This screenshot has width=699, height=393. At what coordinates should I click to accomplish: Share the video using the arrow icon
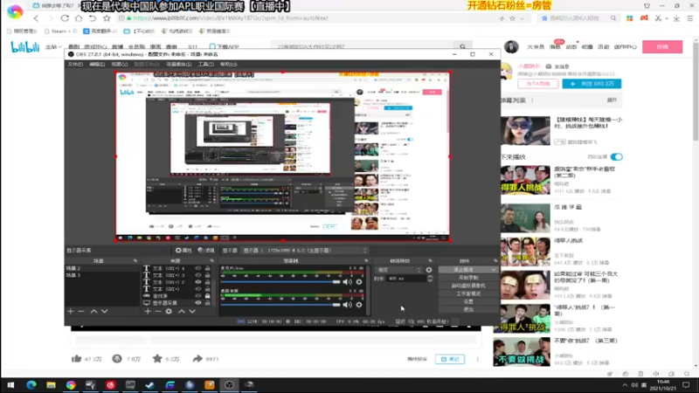(x=197, y=359)
